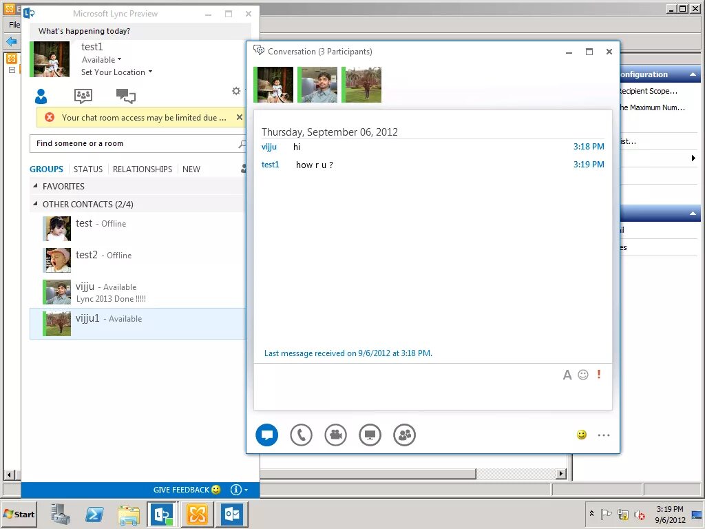The height and width of the screenshot is (529, 705).
Task: Click the Maximum Num... action in background
Action: click(x=651, y=107)
